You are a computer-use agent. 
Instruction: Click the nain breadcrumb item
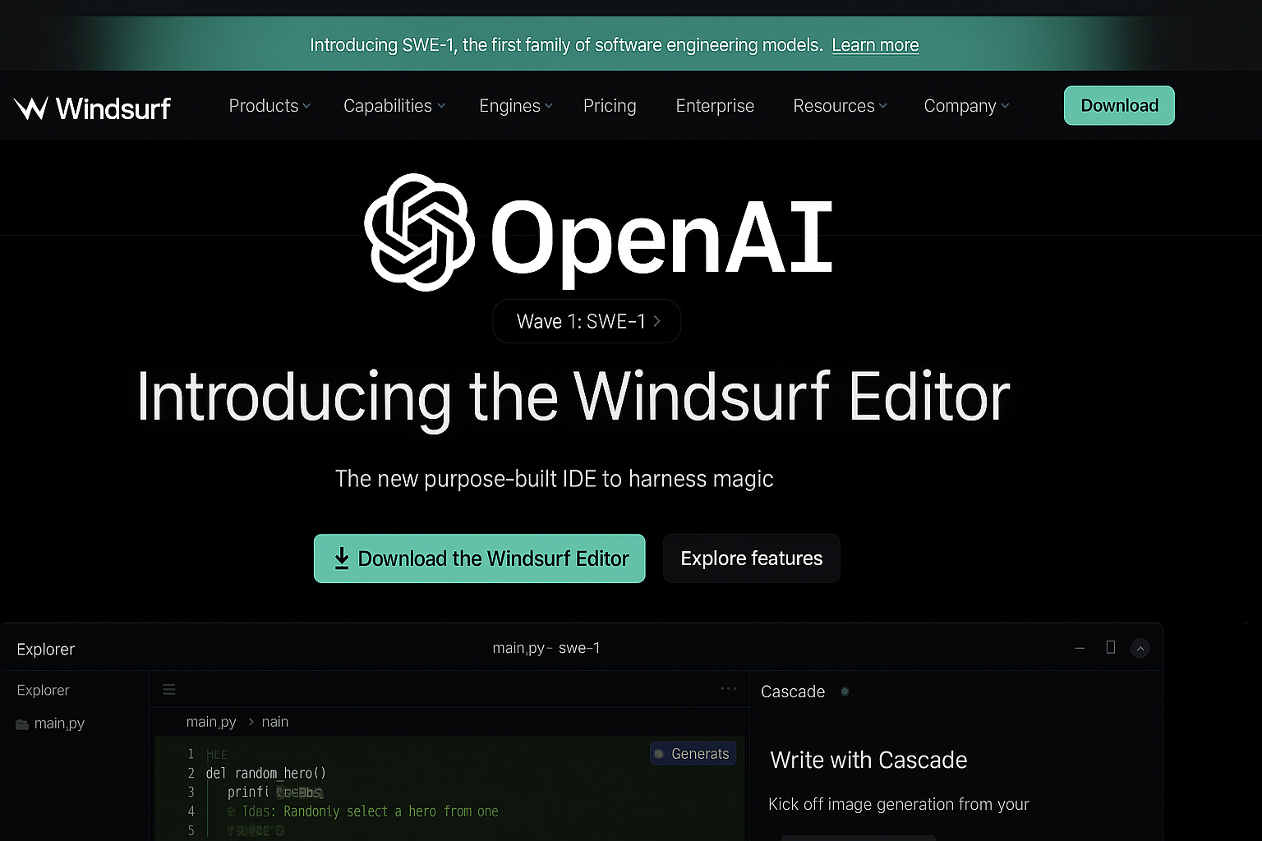pyautogui.click(x=275, y=722)
